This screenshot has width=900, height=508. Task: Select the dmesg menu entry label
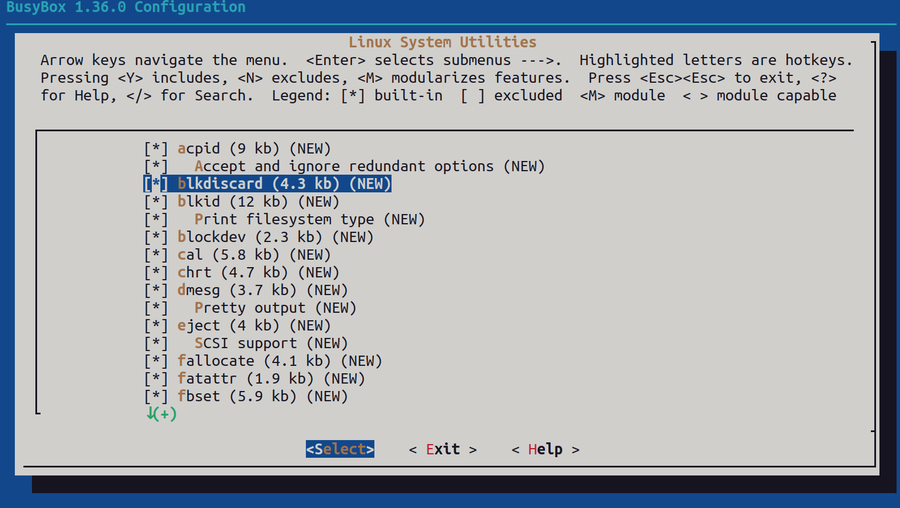click(263, 291)
